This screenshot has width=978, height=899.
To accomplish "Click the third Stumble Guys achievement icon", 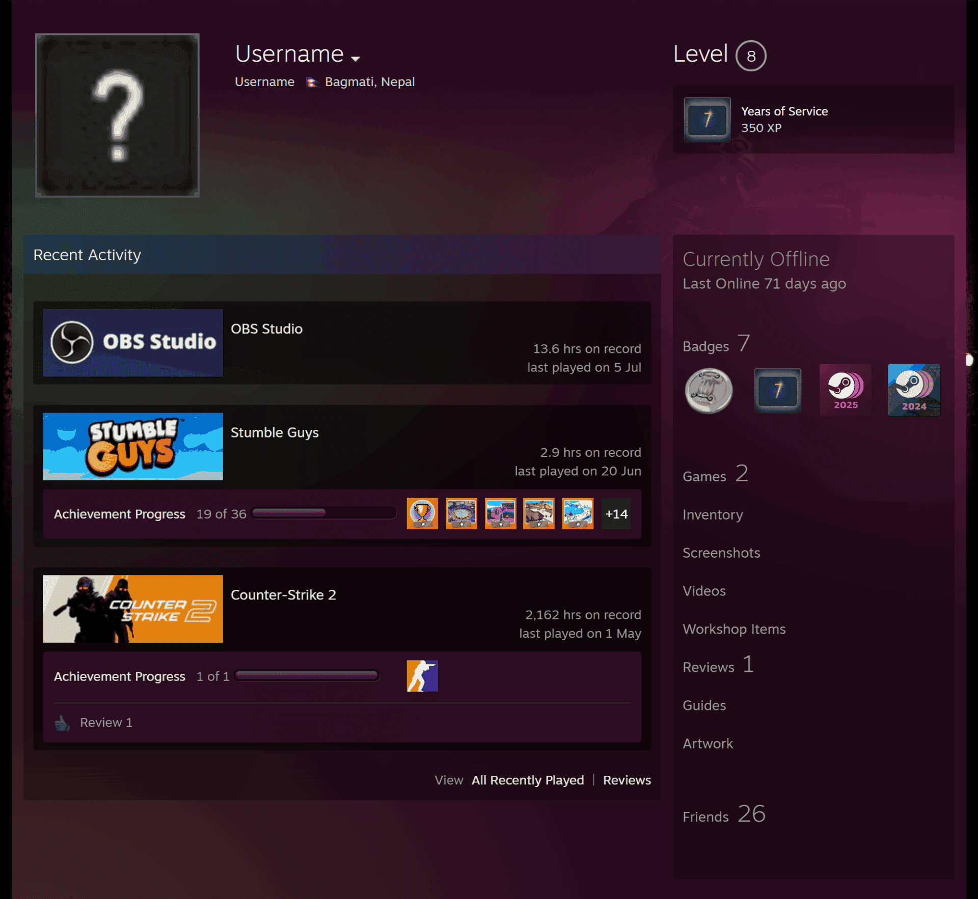I will click(500, 513).
